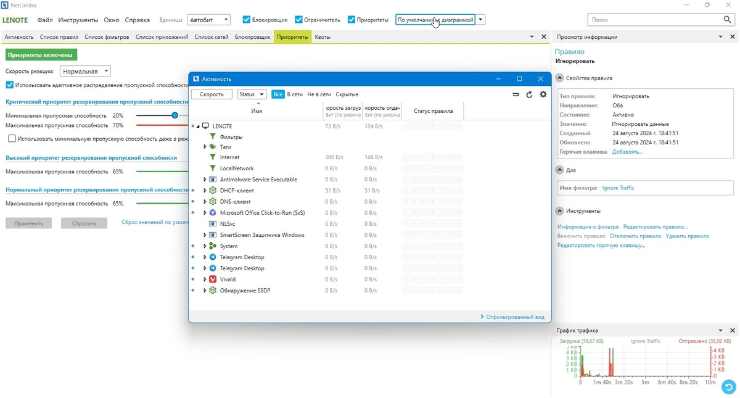Toggle the green Приоритеты включены button
This screenshot has height=398, width=740.
(x=41, y=55)
